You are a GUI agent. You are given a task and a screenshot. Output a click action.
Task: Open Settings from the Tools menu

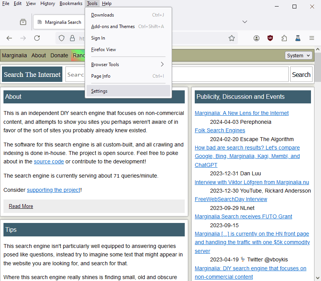click(128, 91)
